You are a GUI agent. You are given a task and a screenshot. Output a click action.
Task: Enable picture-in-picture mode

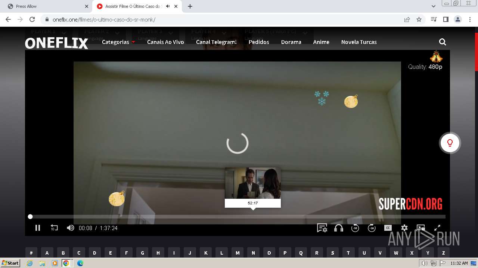pyautogui.click(x=421, y=228)
